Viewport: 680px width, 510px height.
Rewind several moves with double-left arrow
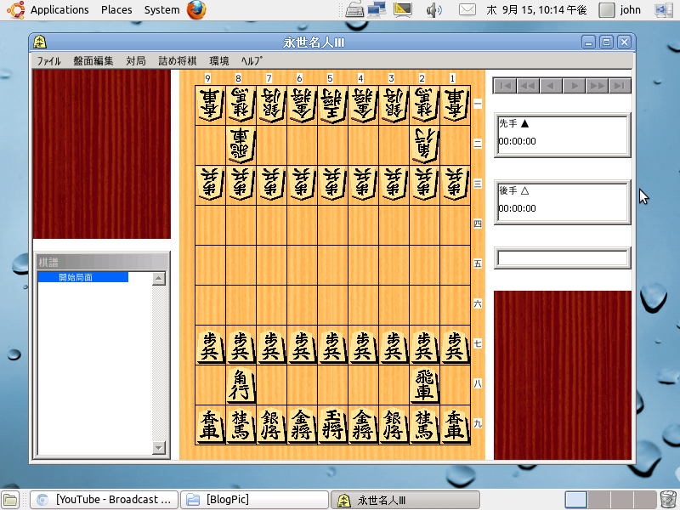[528, 86]
